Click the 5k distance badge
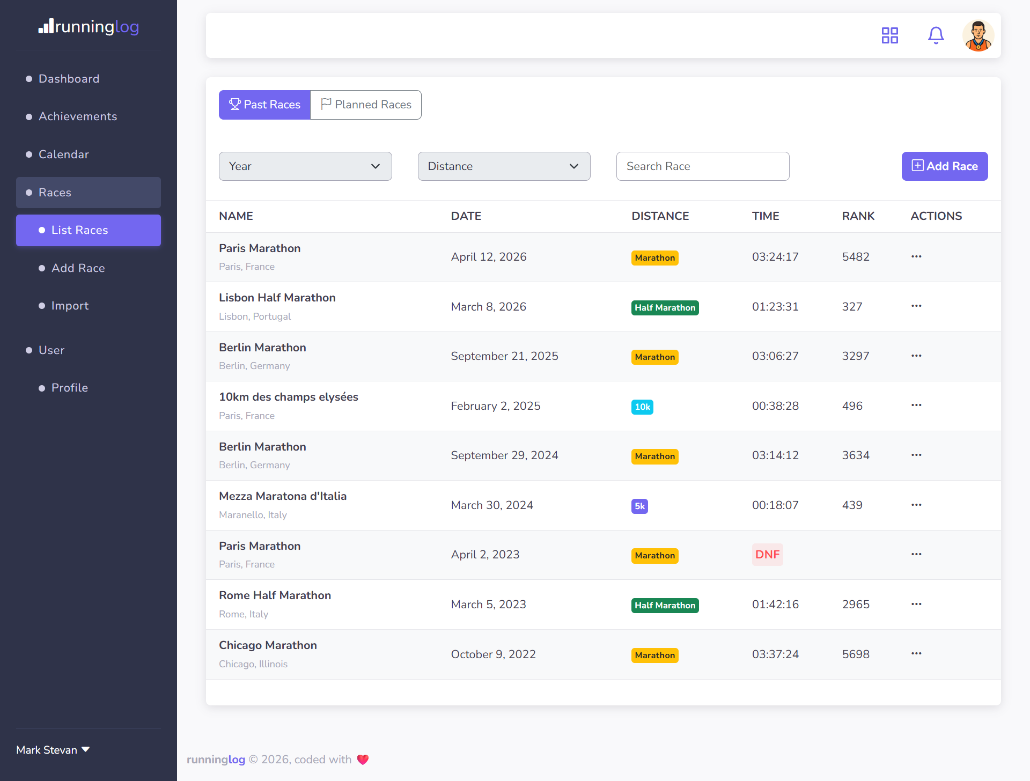Viewport: 1030px width, 781px height. pos(639,506)
